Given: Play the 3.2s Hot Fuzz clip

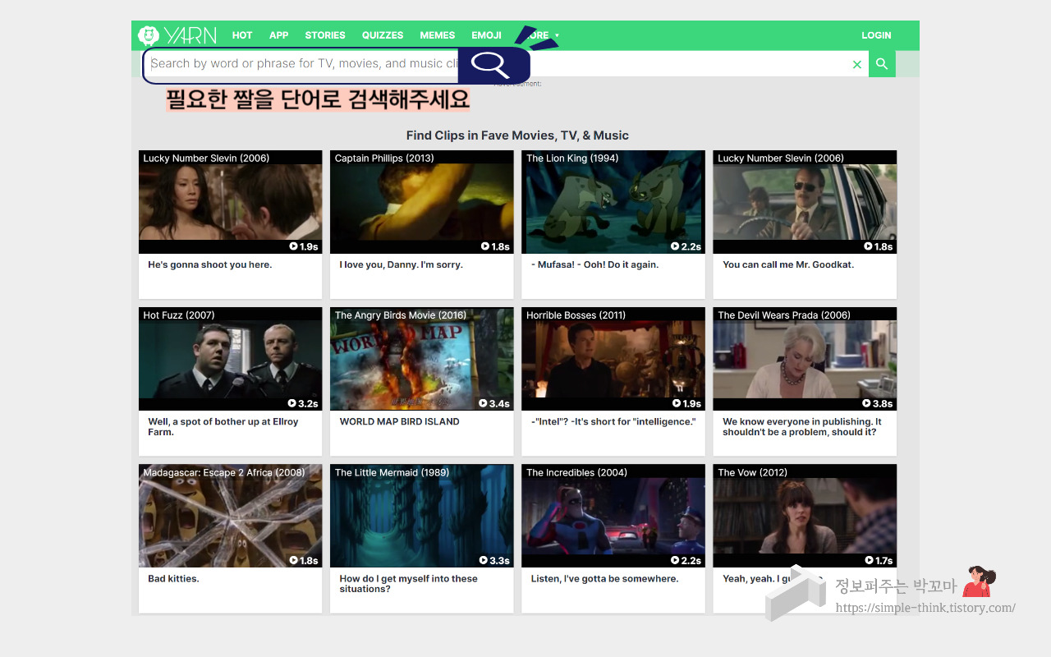Looking at the screenshot, I should [x=303, y=403].
